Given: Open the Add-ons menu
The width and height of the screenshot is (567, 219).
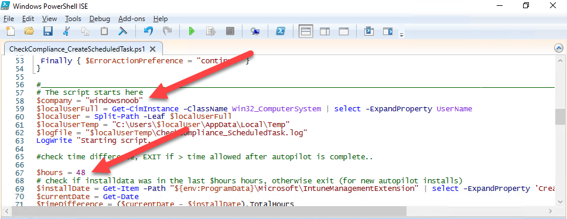Looking at the screenshot, I should click(x=132, y=19).
